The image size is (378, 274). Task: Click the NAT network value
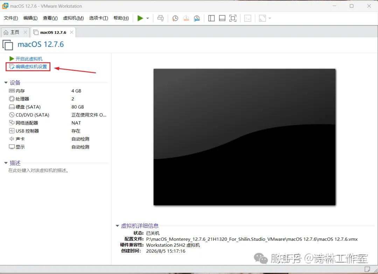(x=76, y=123)
